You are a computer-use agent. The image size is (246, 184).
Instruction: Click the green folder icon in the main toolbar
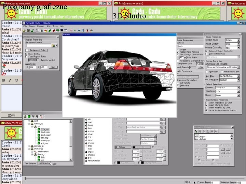click(32, 31)
